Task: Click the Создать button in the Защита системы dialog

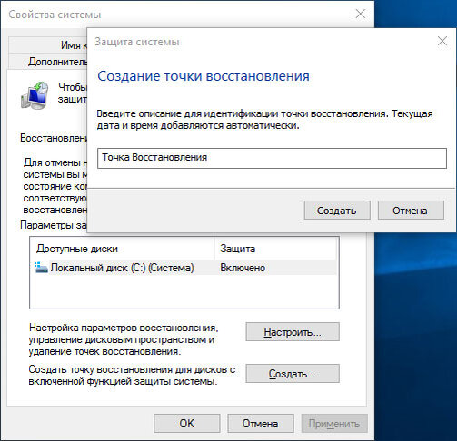Action: click(337, 211)
